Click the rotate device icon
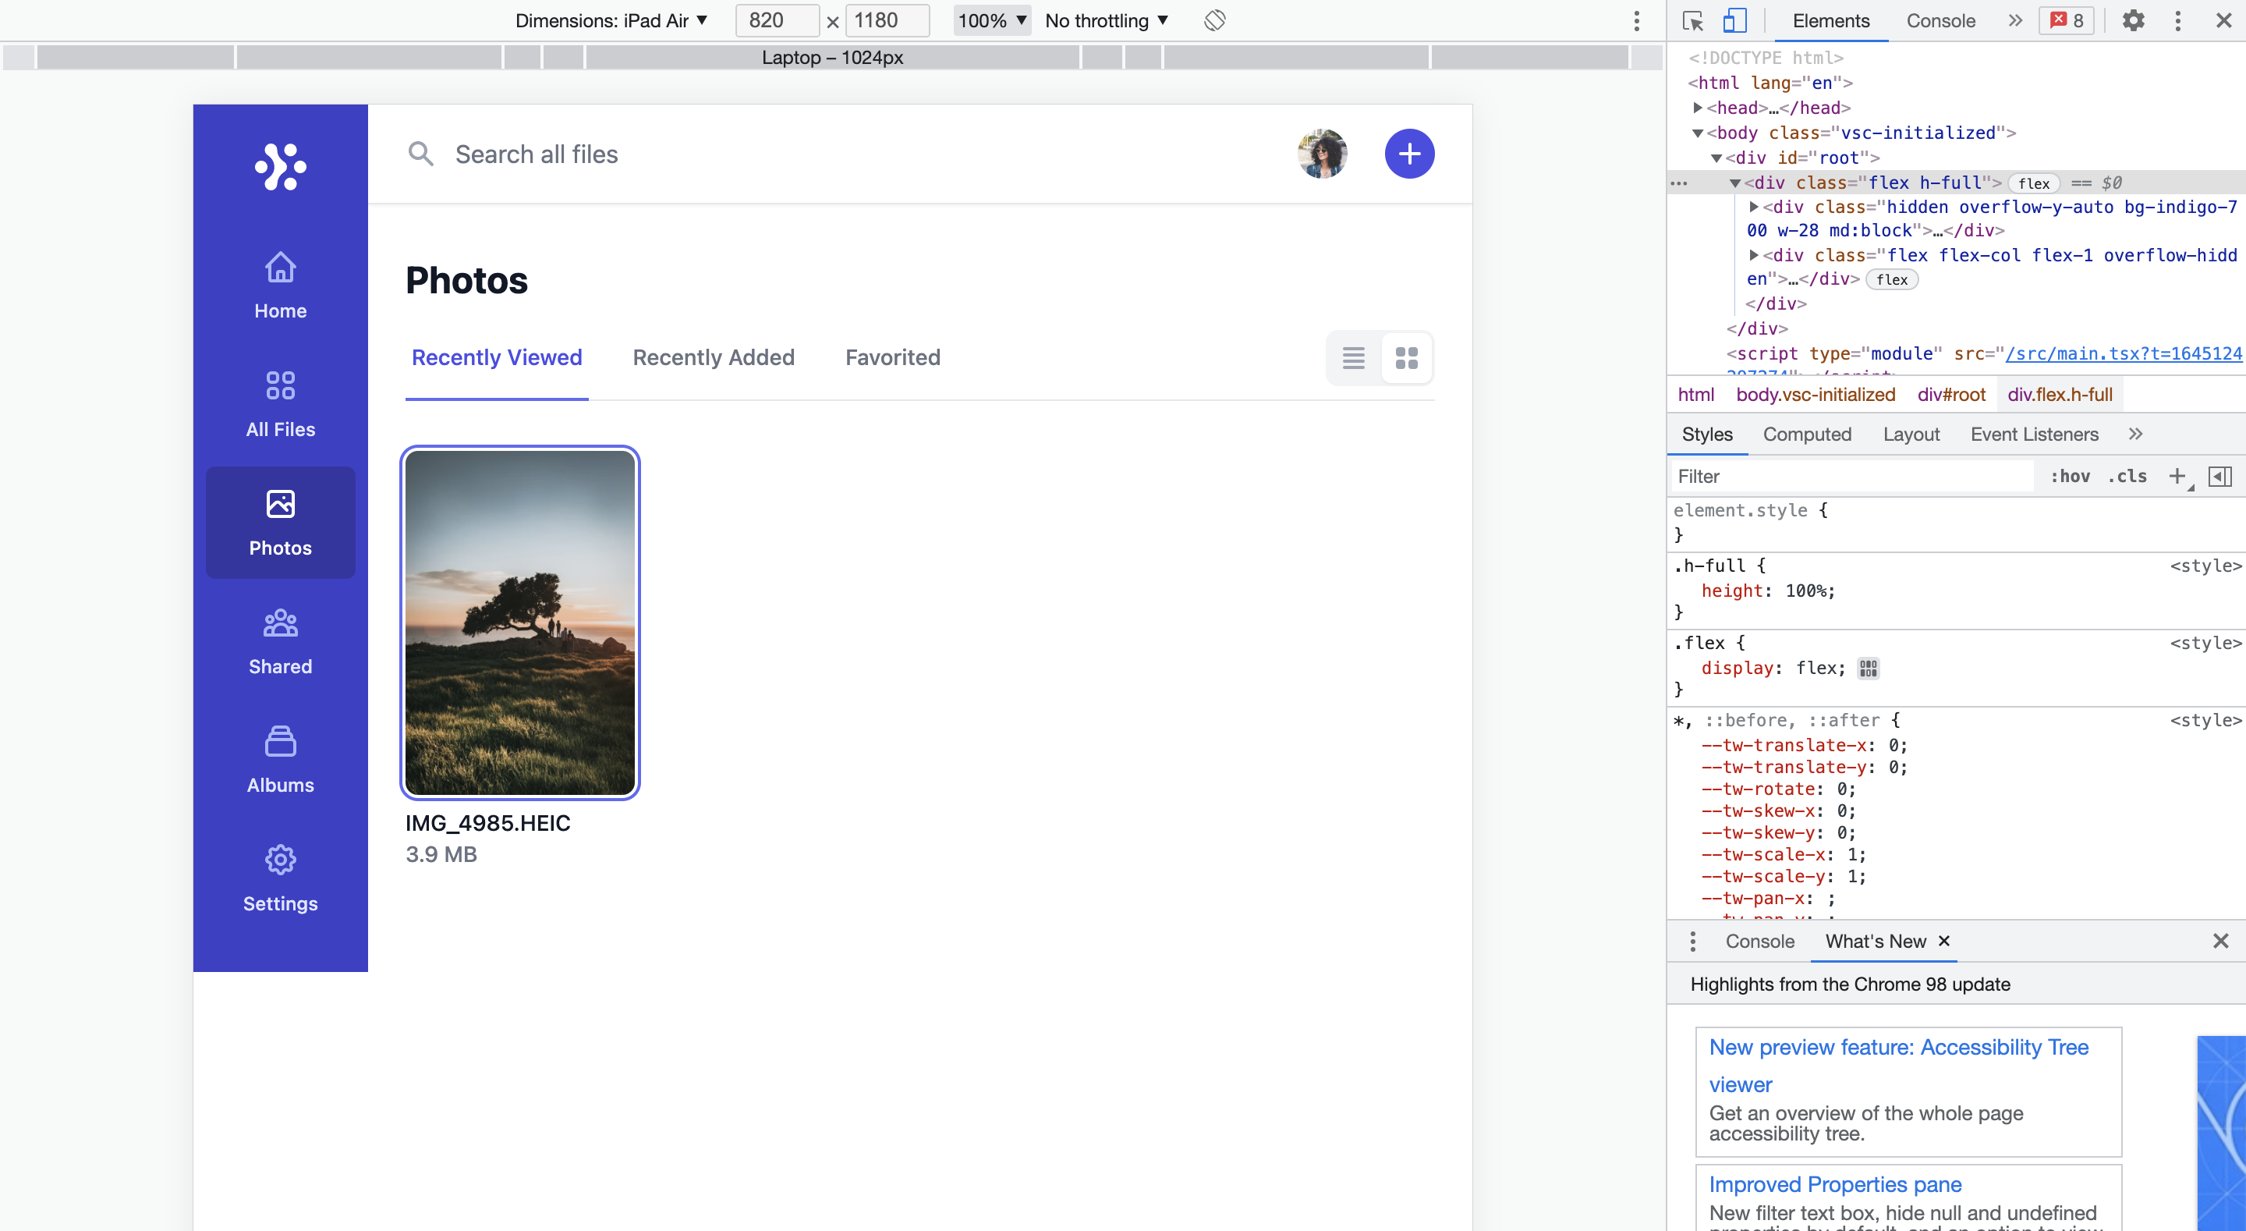This screenshot has width=2246, height=1231. [1214, 20]
